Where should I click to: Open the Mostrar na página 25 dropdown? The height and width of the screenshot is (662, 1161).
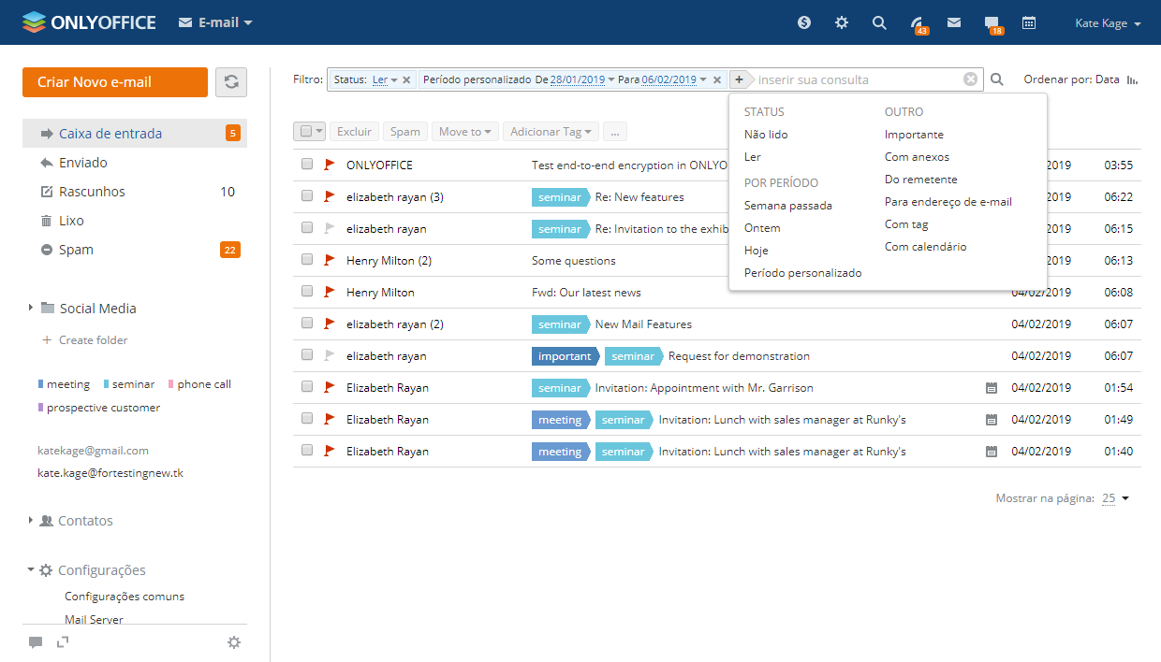pos(1115,498)
